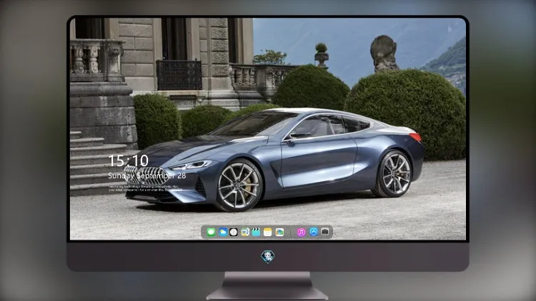Screen dimensions: 536x301
Task: Click the small caption below the date
Action: (145, 188)
